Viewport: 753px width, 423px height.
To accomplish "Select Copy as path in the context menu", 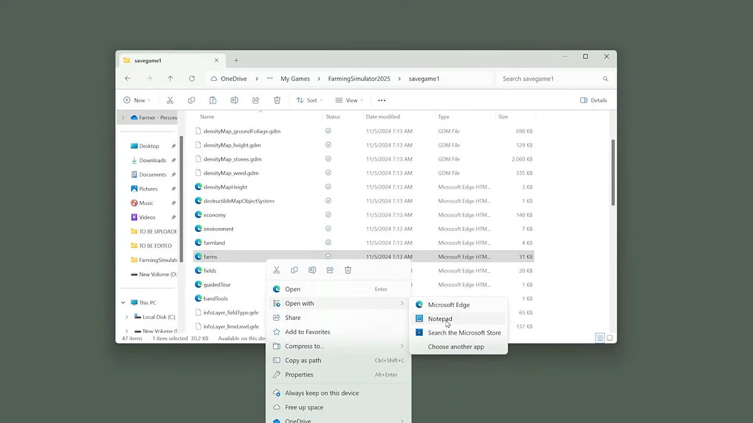I will point(303,360).
